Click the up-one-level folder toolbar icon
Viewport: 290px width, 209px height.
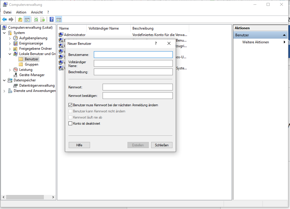20,19
